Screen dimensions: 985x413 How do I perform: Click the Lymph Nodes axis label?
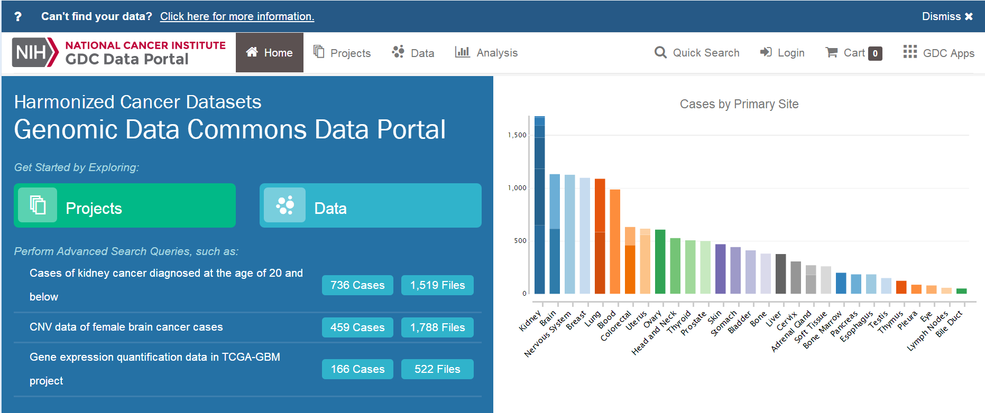pyautogui.click(x=927, y=331)
